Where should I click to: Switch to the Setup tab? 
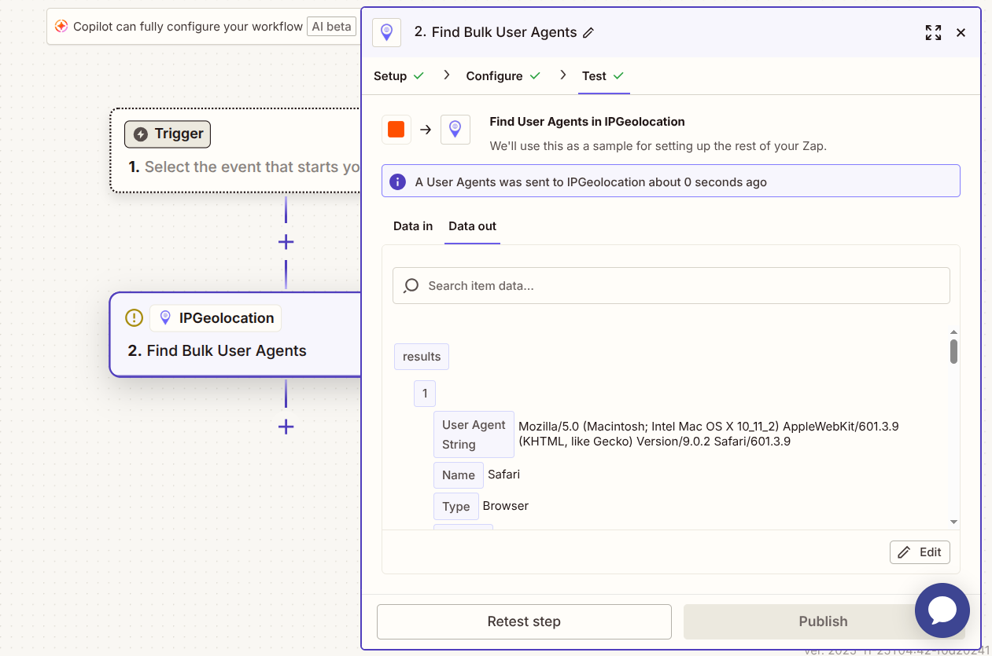point(398,76)
